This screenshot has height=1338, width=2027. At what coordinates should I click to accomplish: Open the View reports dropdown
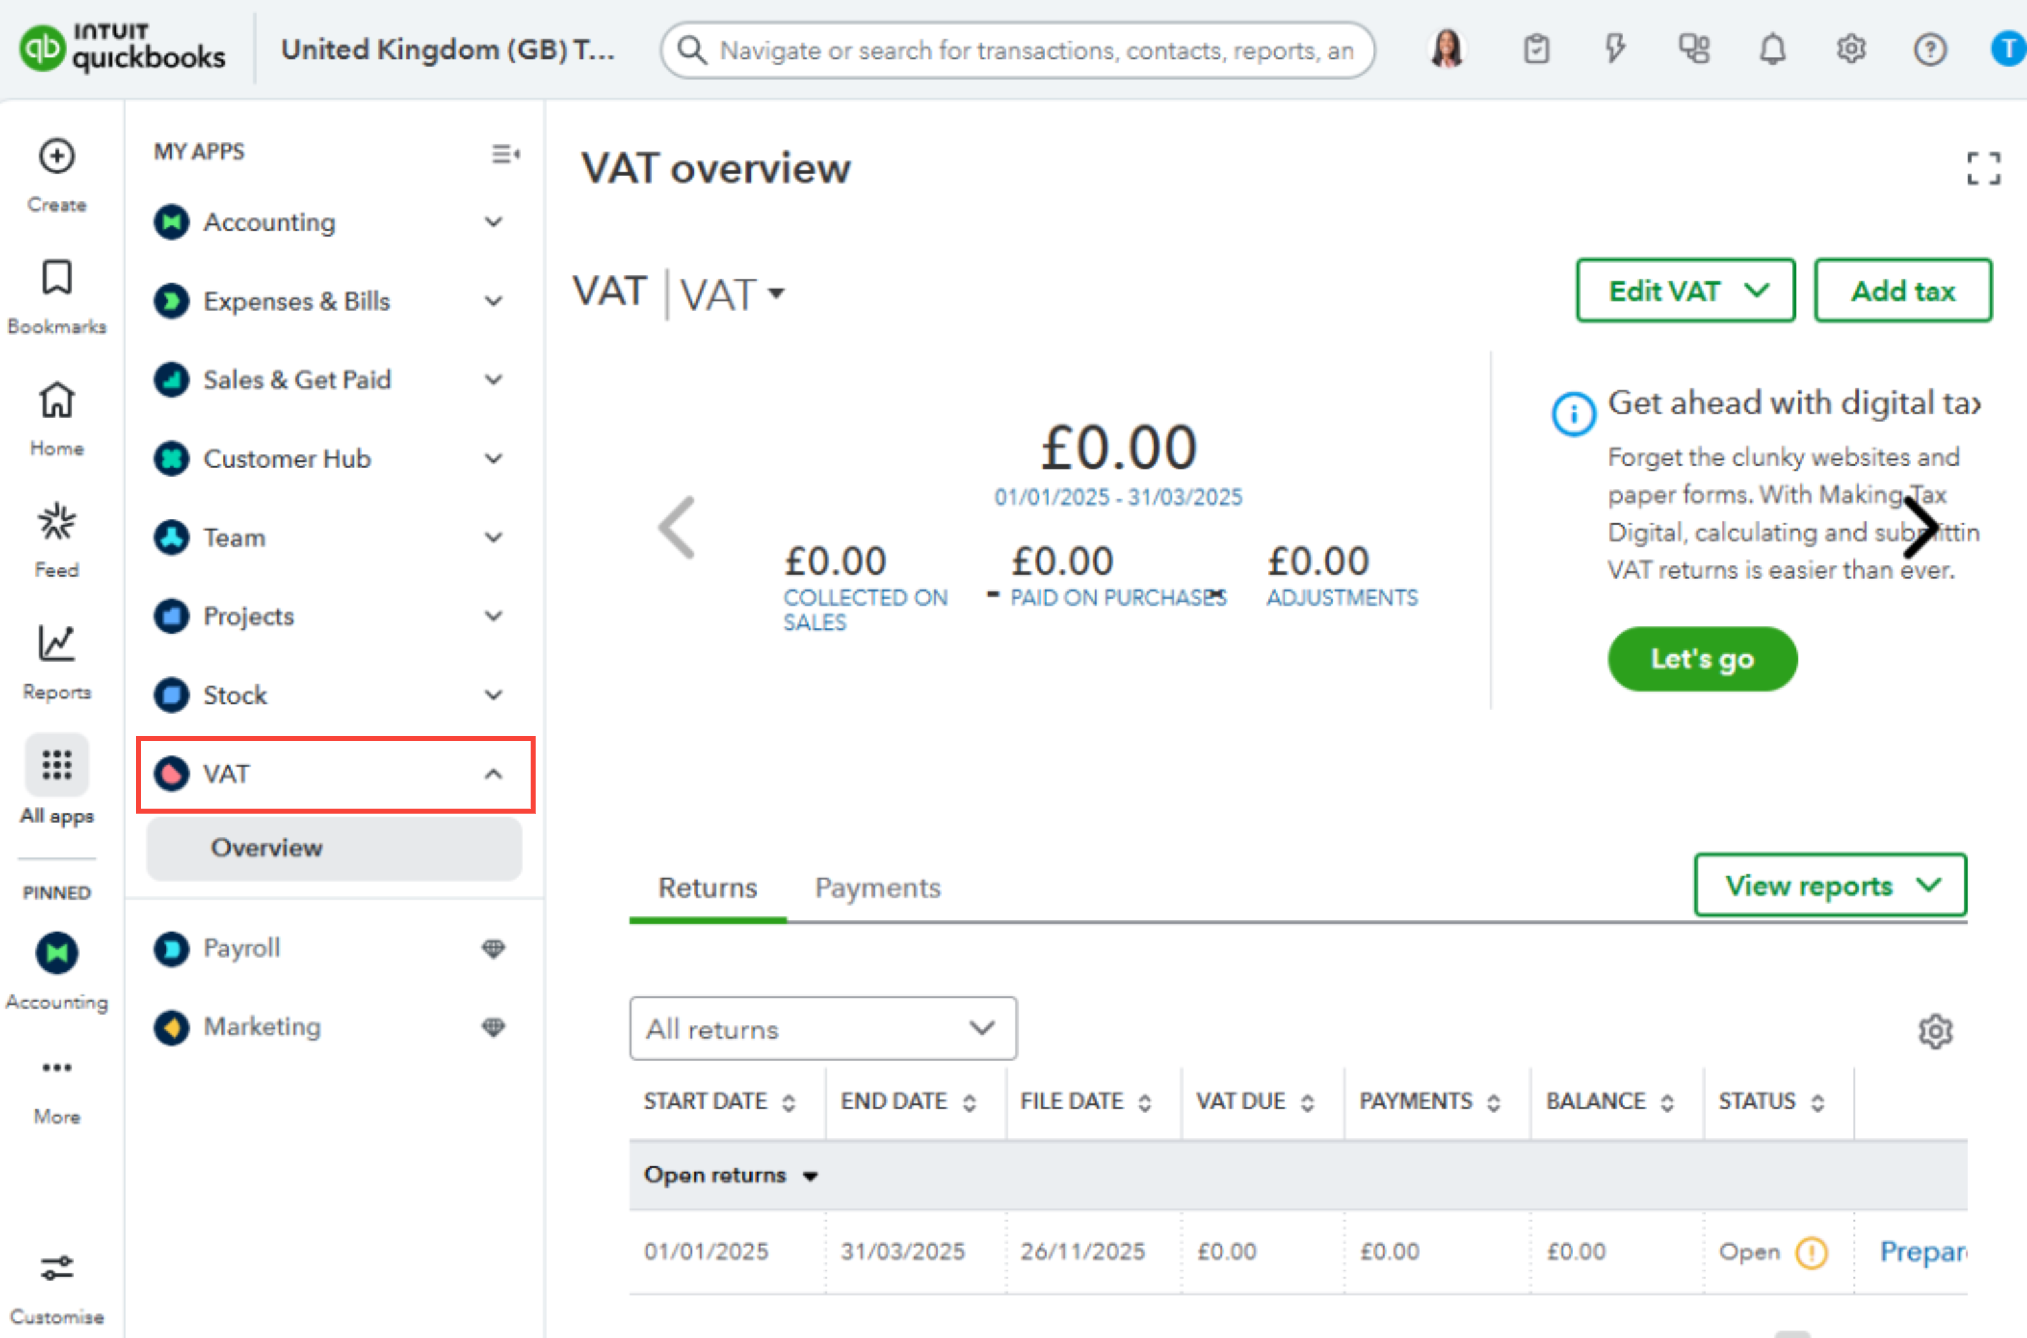click(x=1830, y=886)
